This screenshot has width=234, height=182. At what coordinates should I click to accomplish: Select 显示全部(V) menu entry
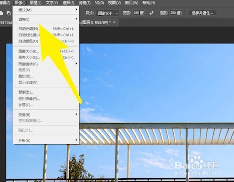(46, 82)
